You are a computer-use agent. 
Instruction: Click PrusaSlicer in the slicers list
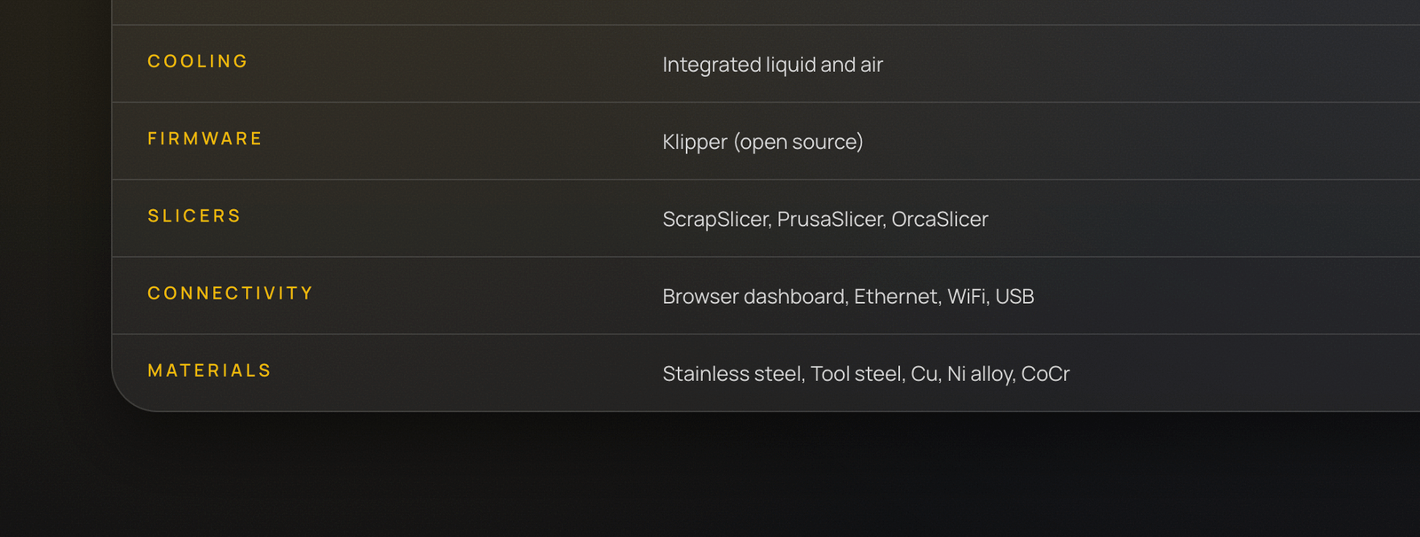tap(831, 219)
